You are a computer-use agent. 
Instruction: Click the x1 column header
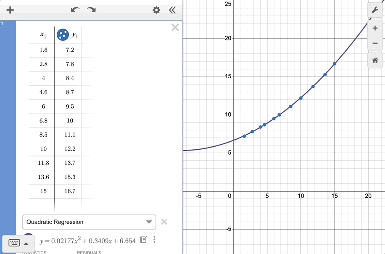click(x=43, y=35)
